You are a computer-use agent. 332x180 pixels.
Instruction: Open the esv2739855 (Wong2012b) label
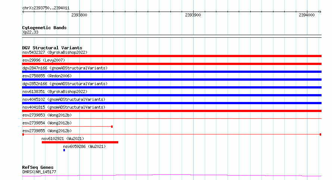[x=47, y=131]
